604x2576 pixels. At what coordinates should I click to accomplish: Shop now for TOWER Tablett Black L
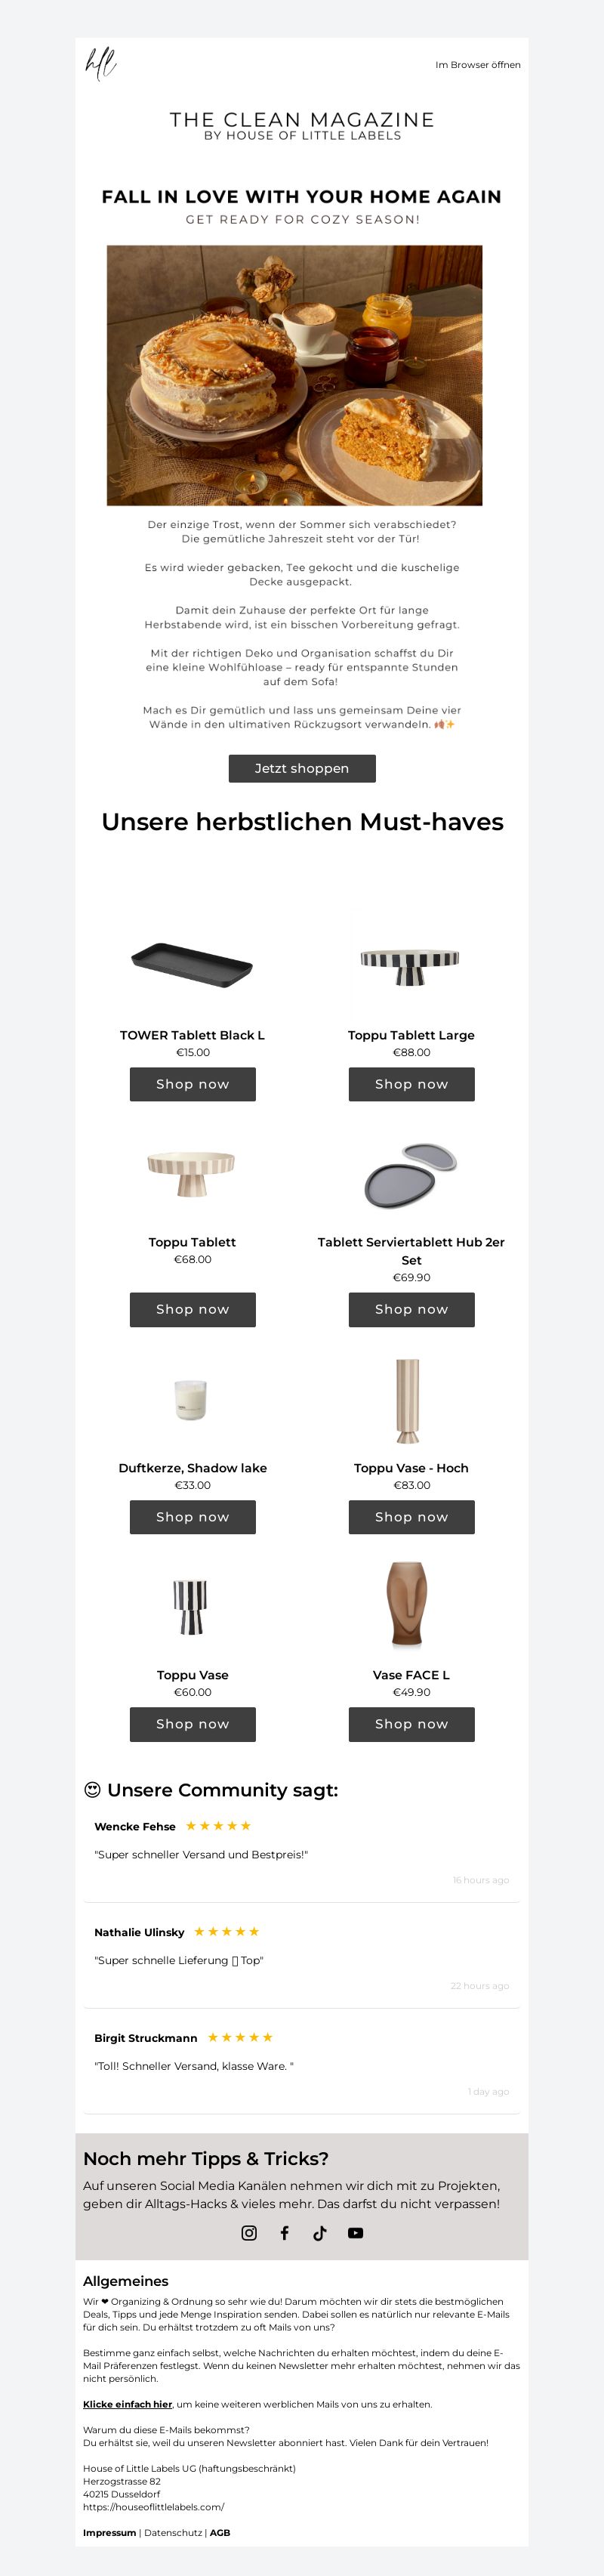193,1084
